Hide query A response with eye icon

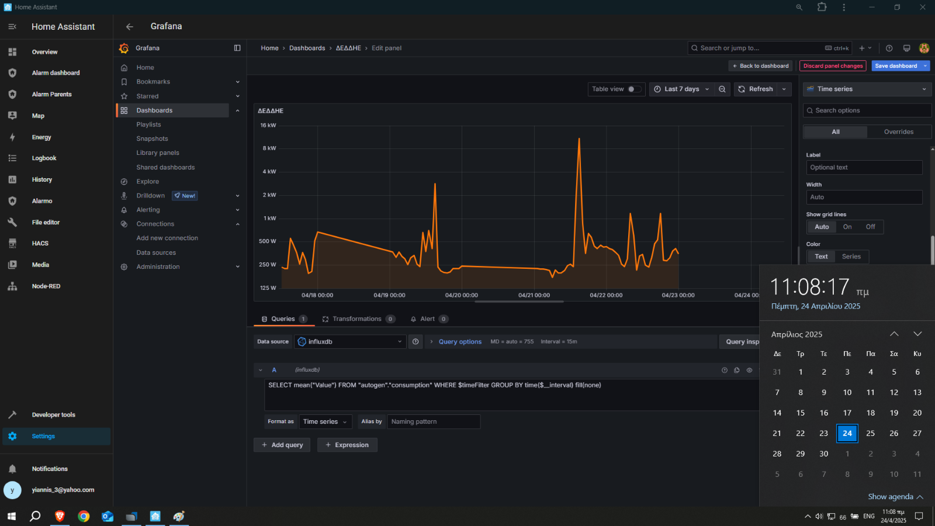[749, 370]
